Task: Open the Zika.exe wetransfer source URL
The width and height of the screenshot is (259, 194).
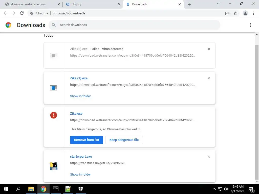Action: pos(133,120)
